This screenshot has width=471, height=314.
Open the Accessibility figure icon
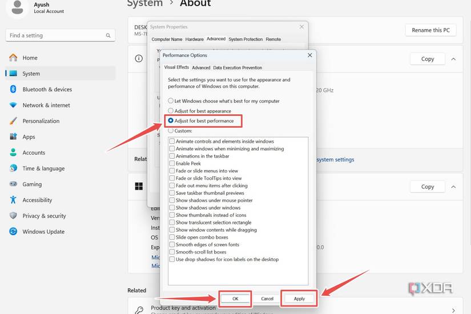tap(13, 200)
